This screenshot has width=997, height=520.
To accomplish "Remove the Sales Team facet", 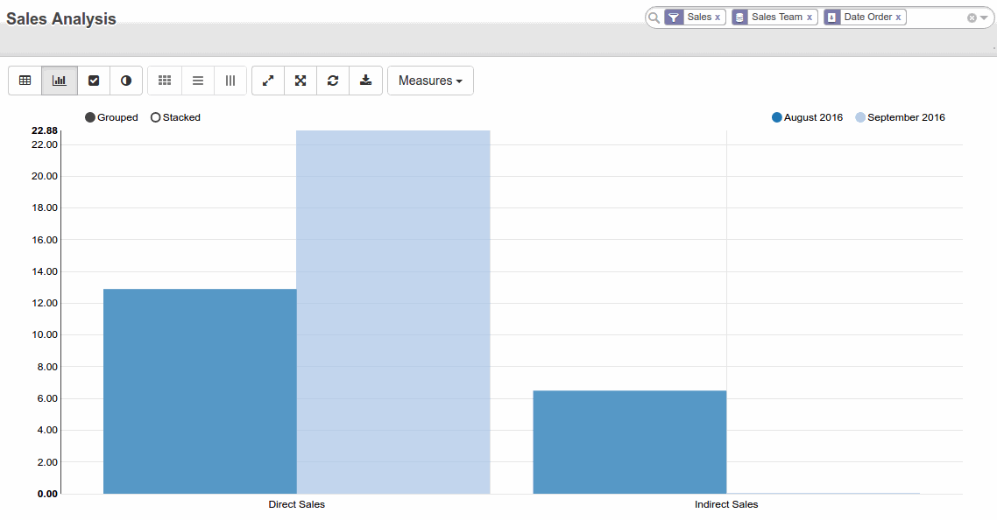I will pyautogui.click(x=810, y=18).
